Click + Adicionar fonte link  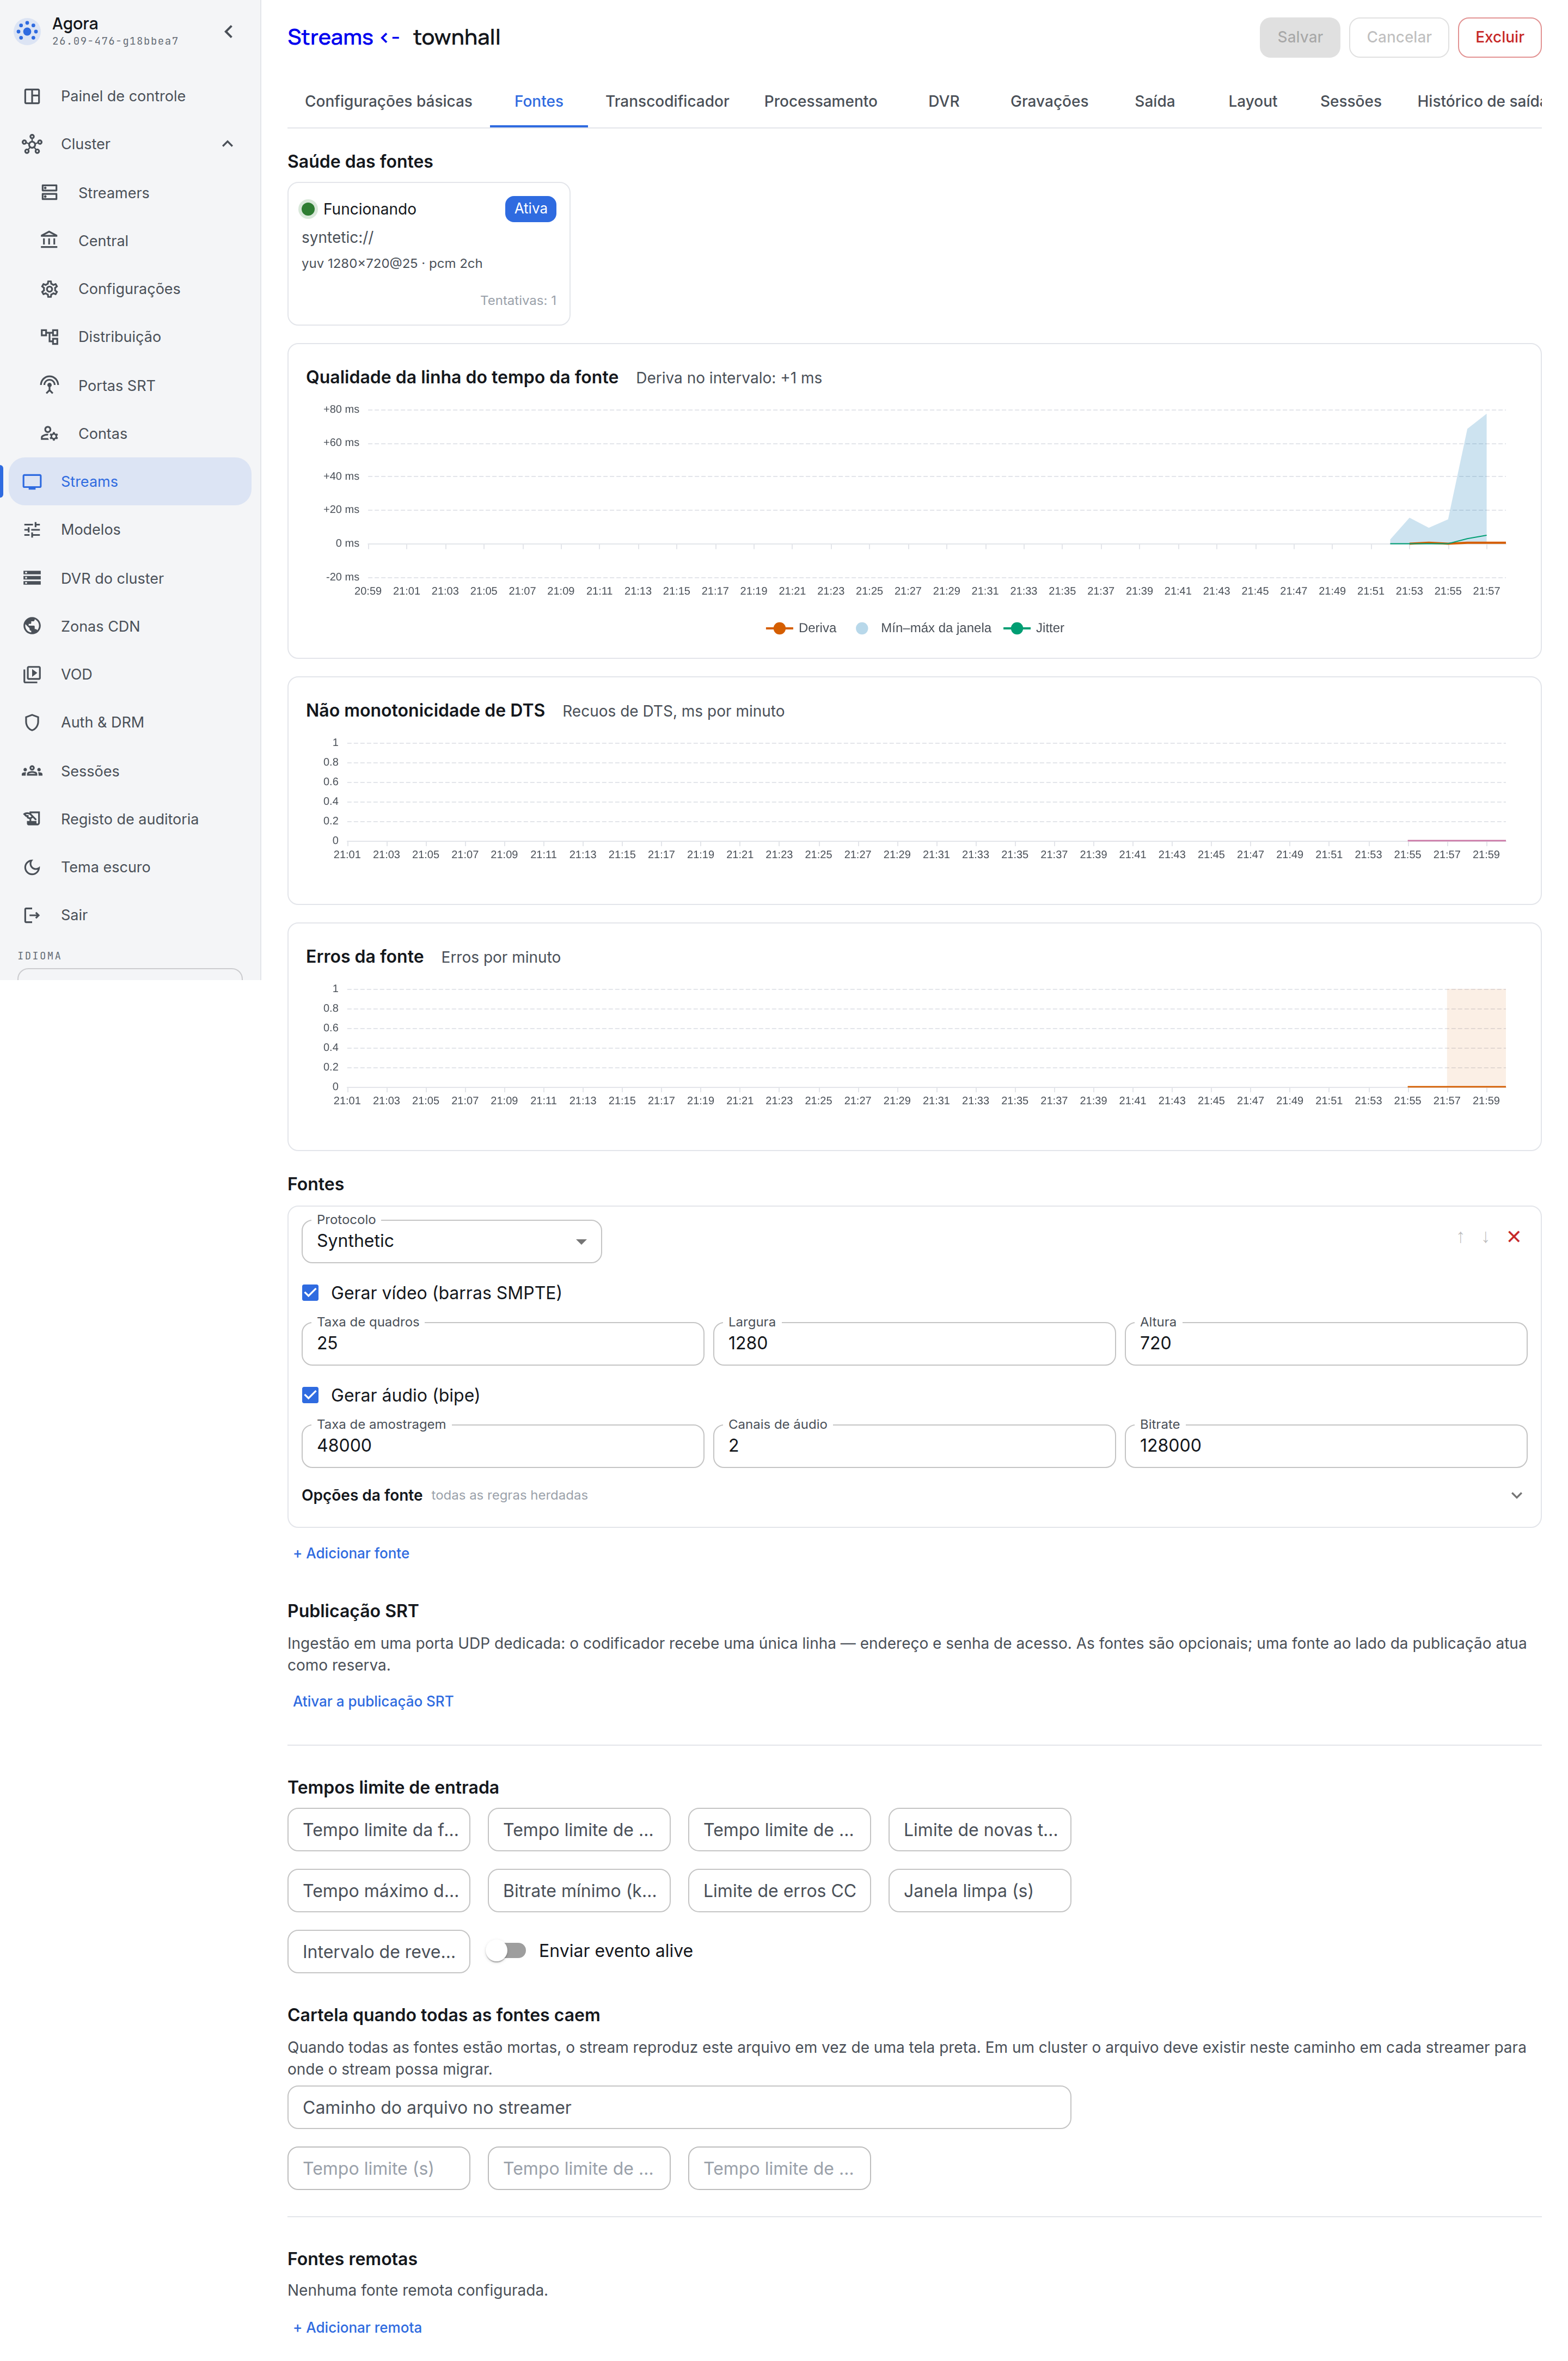(x=351, y=1553)
